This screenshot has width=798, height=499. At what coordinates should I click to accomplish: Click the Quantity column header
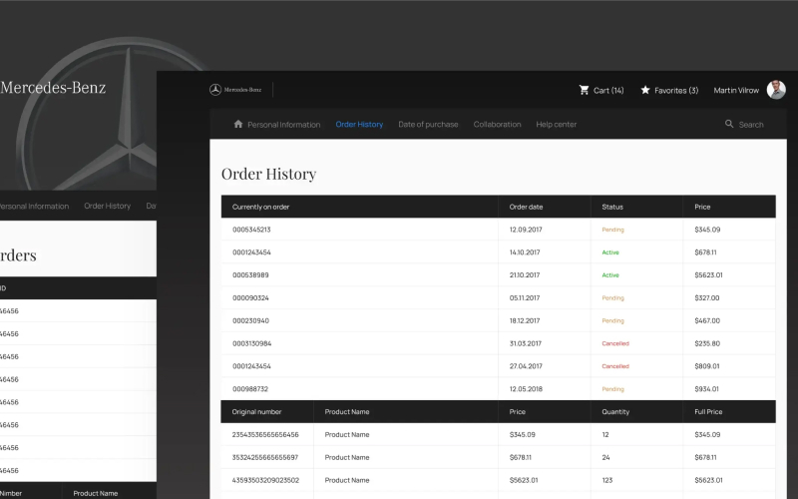point(615,412)
